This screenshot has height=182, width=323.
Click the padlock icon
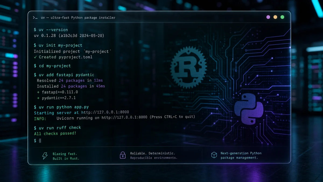point(123,155)
